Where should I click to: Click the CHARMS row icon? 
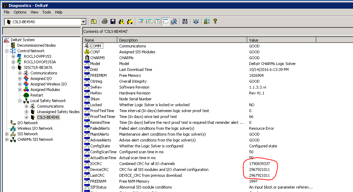pos(87,58)
